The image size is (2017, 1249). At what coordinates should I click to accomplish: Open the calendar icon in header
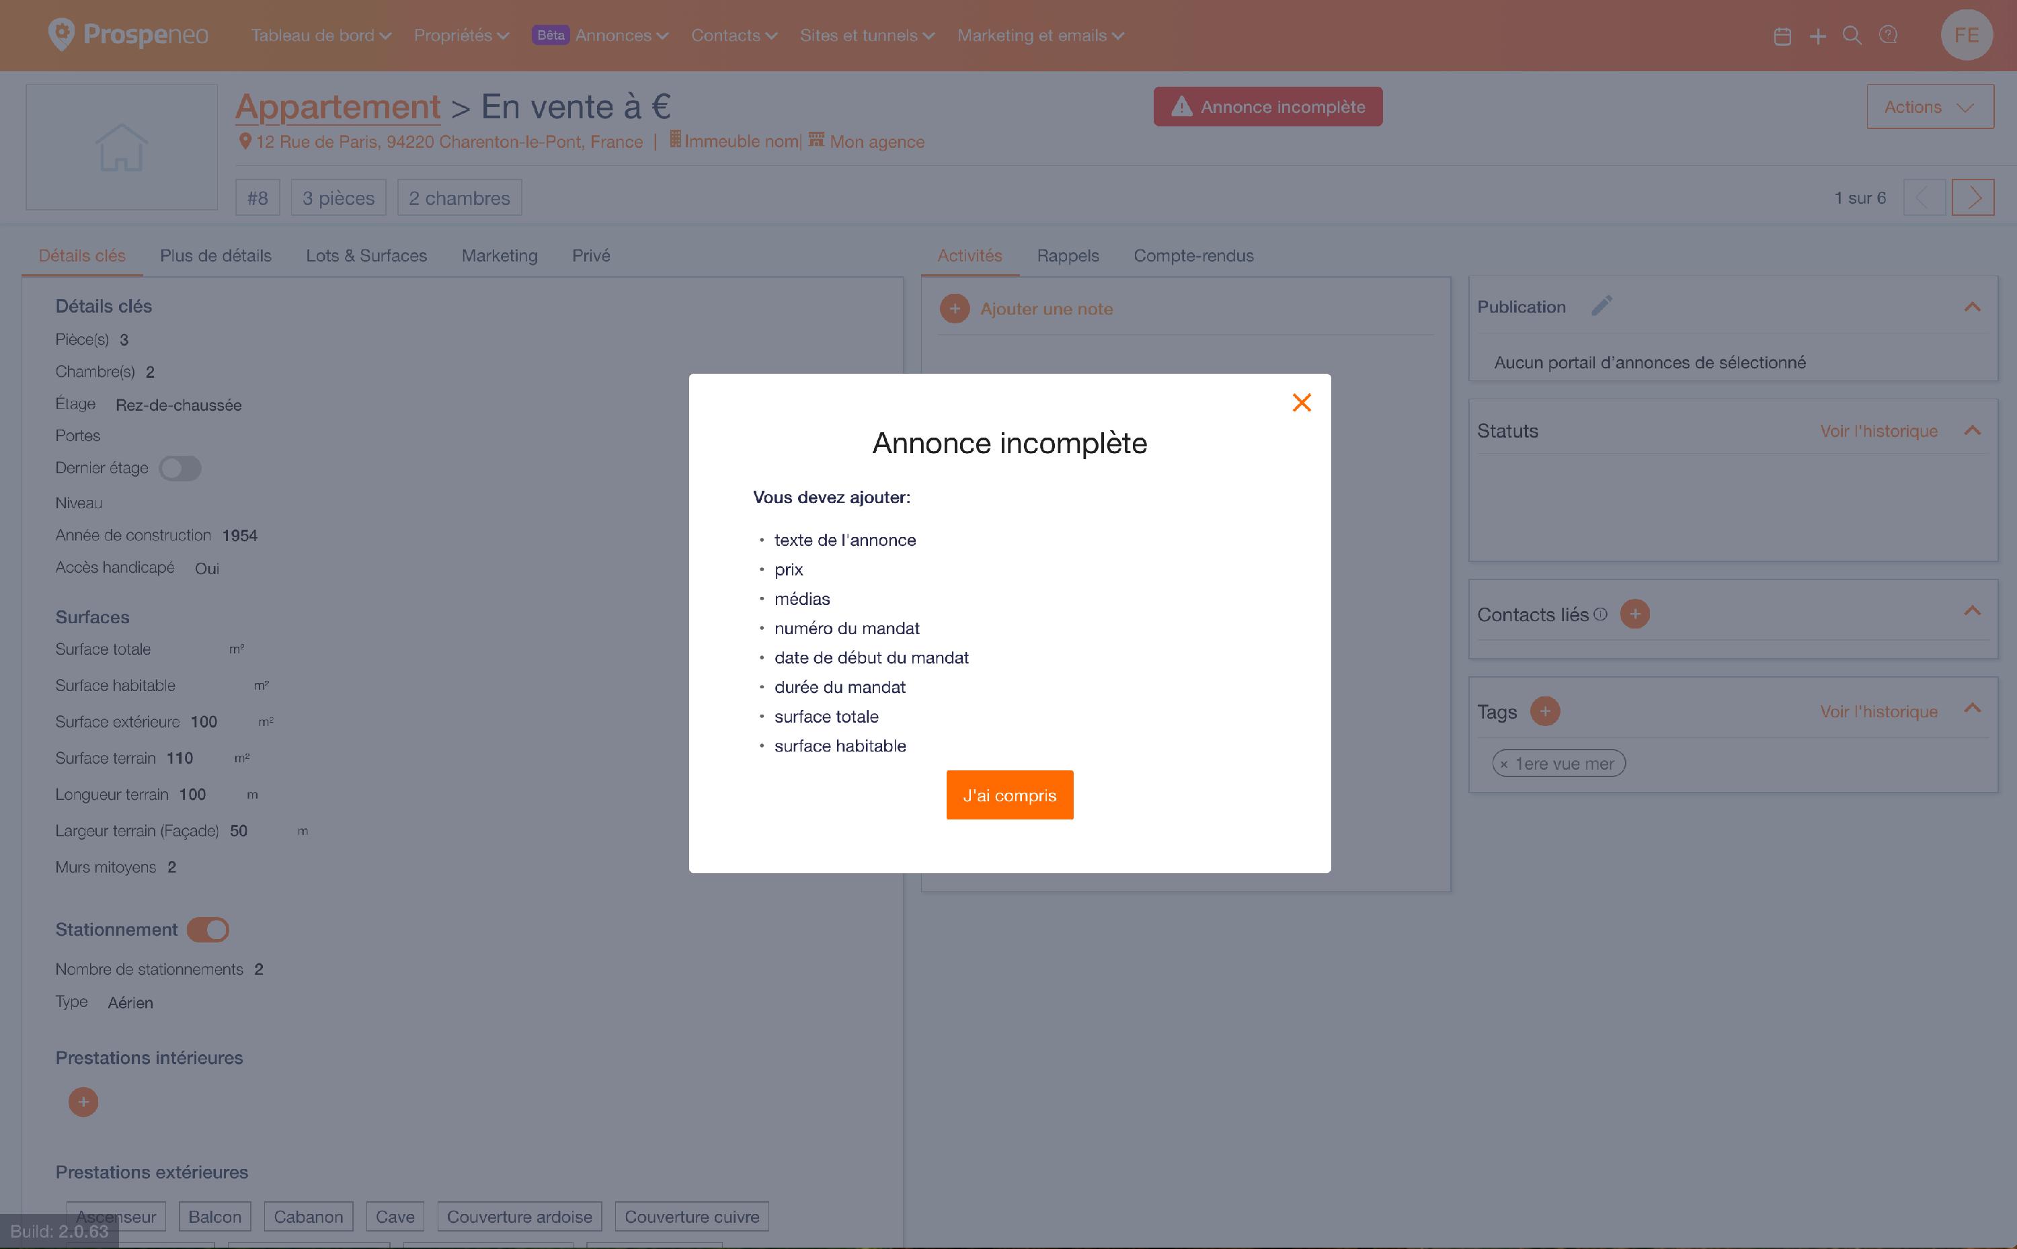1782,36
